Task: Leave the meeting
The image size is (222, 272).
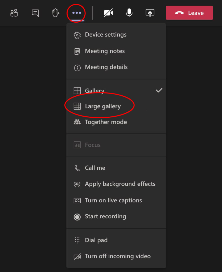Action: coord(189,13)
